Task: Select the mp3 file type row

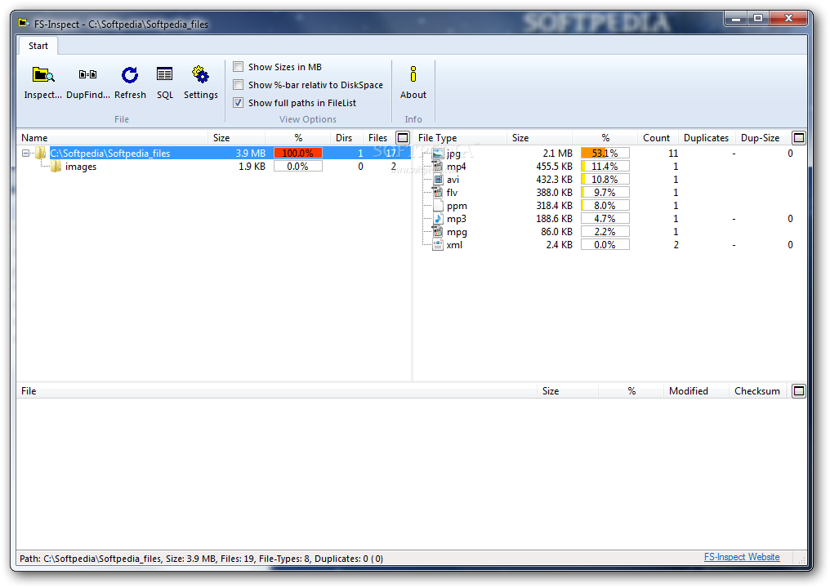Action: tap(609, 219)
